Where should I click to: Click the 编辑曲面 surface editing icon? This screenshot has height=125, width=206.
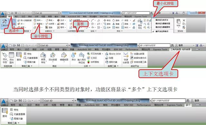[64, 55]
